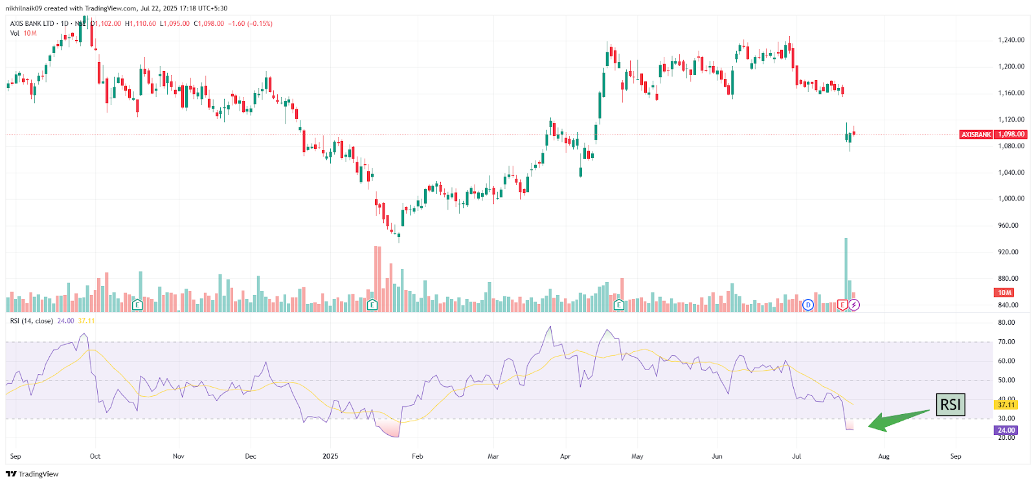
Task: Click the Mar time axis label
Action: [493, 456]
